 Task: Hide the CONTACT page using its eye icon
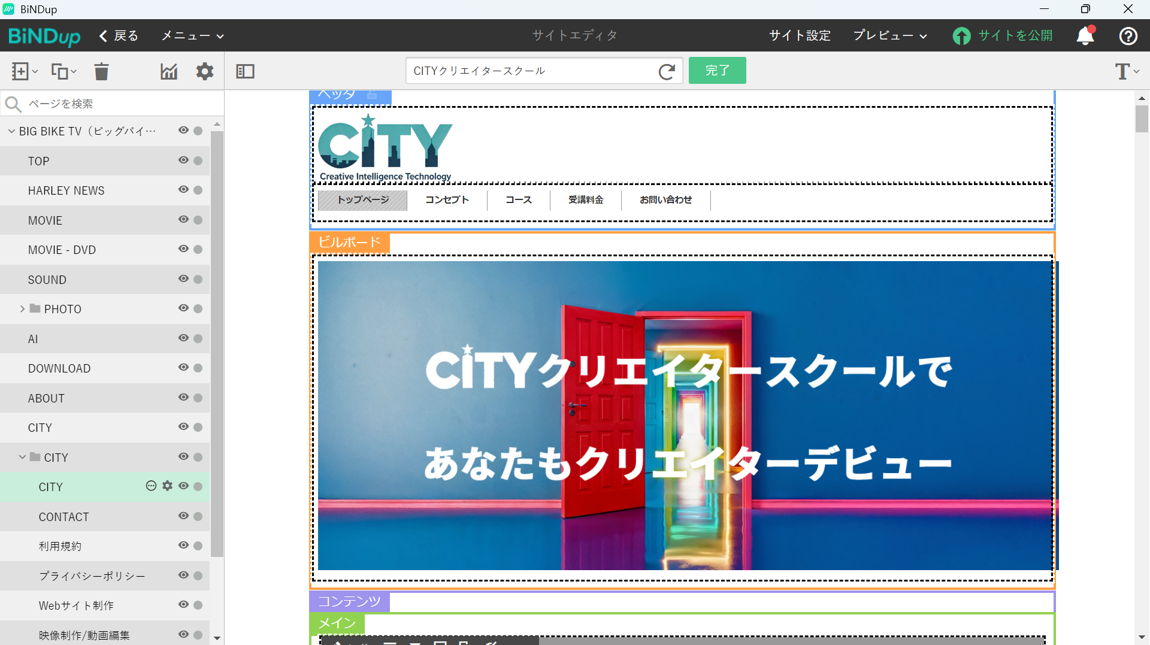pos(183,516)
